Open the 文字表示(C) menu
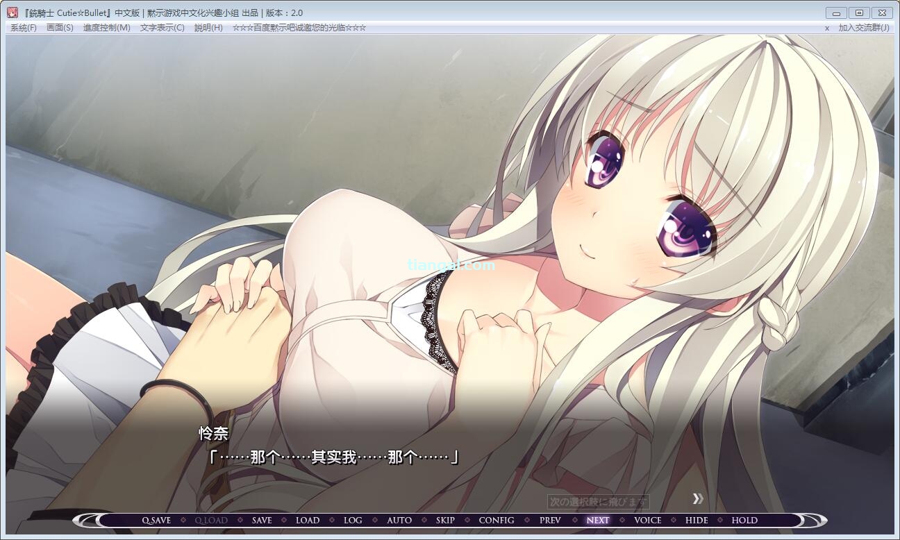The image size is (900, 540). point(162,28)
